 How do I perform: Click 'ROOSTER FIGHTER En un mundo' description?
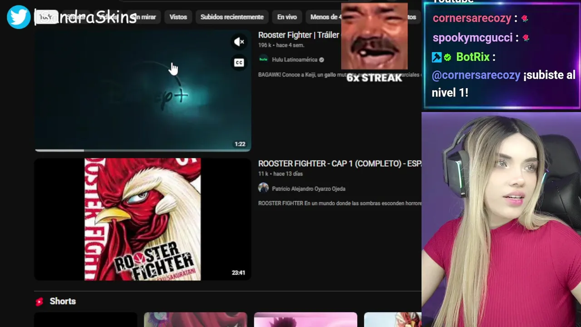pos(340,203)
